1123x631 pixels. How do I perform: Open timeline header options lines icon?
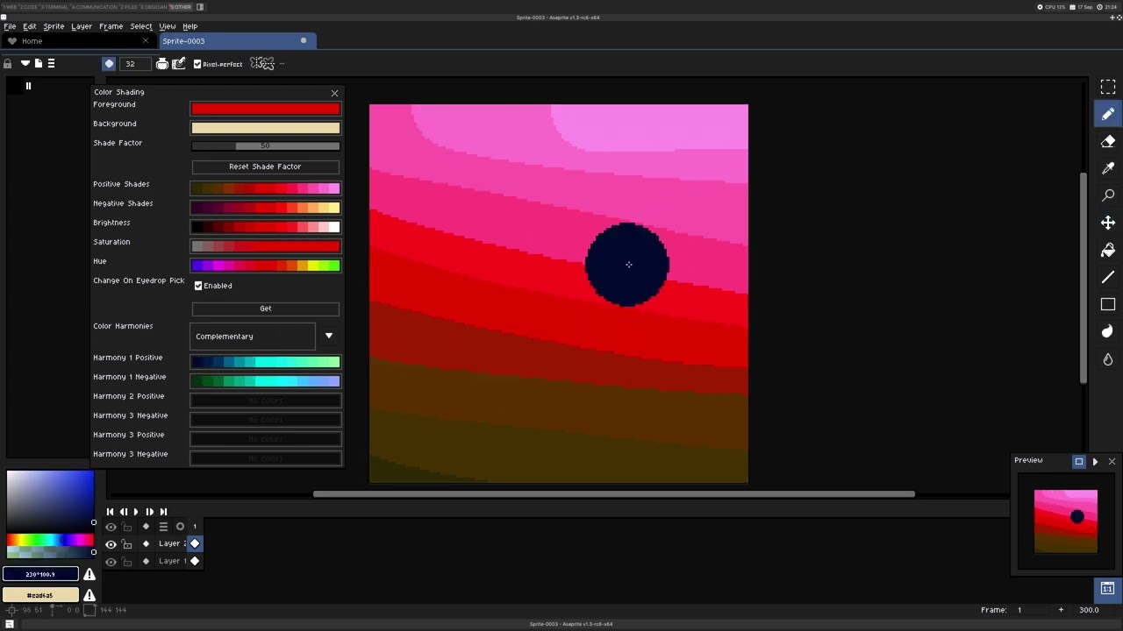(163, 527)
